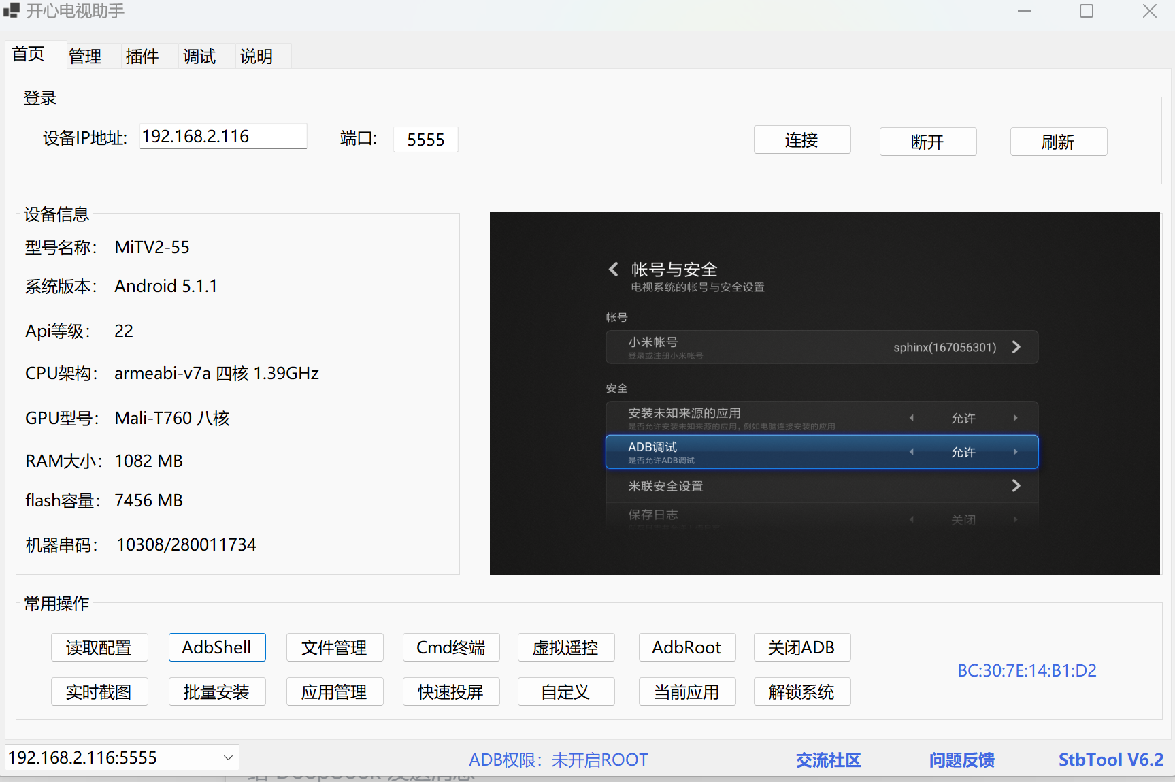Click the 自定义 custom button

[566, 691]
